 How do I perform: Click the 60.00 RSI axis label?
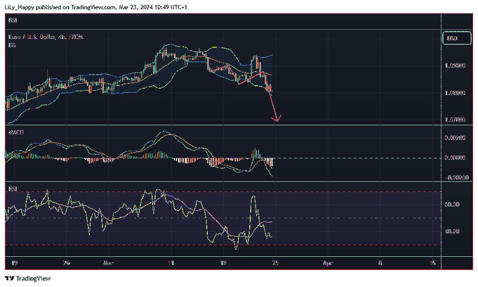(x=452, y=205)
